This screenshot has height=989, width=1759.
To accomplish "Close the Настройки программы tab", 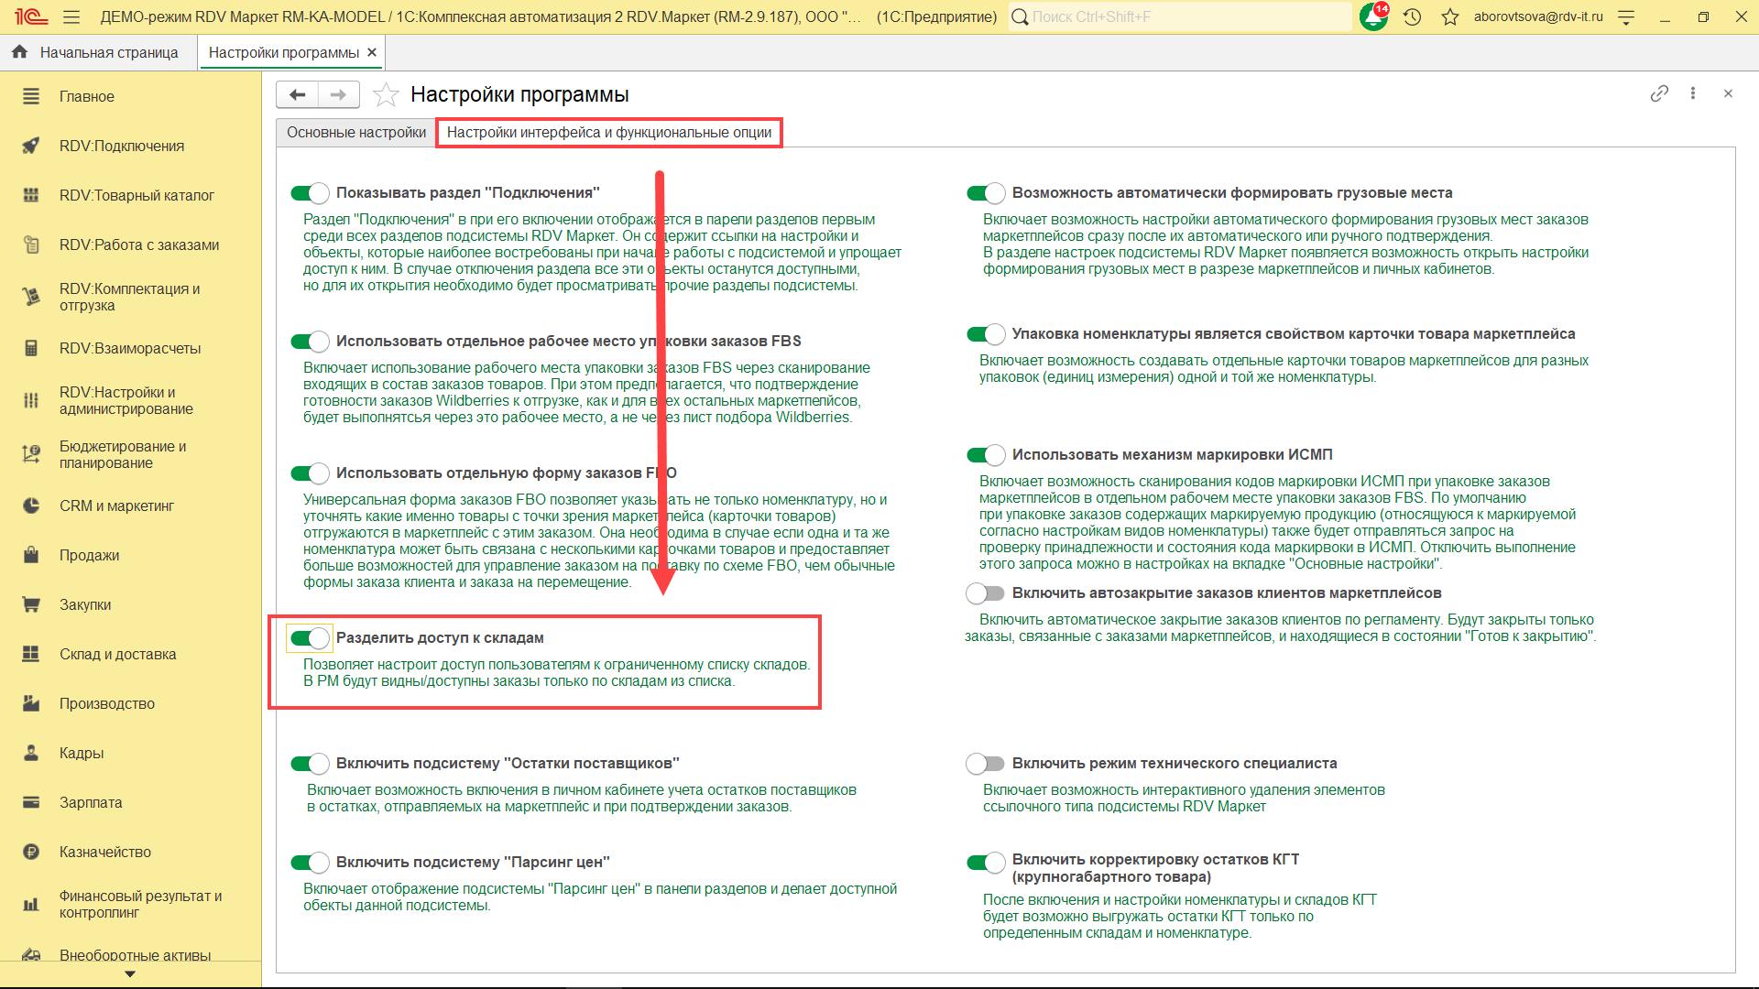I will 372,52.
